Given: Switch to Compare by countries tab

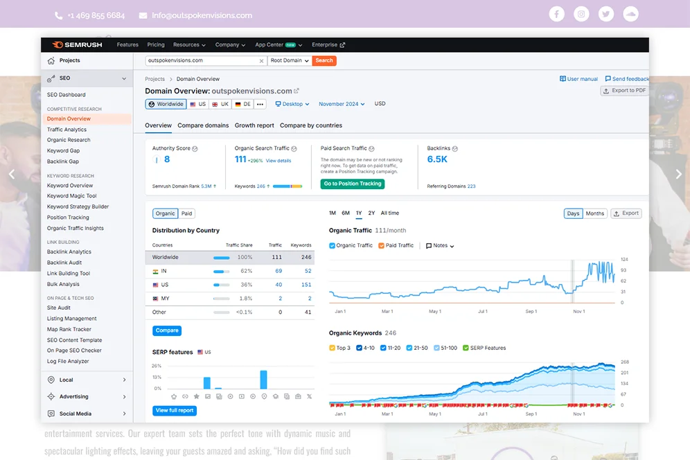Looking at the screenshot, I should point(310,125).
